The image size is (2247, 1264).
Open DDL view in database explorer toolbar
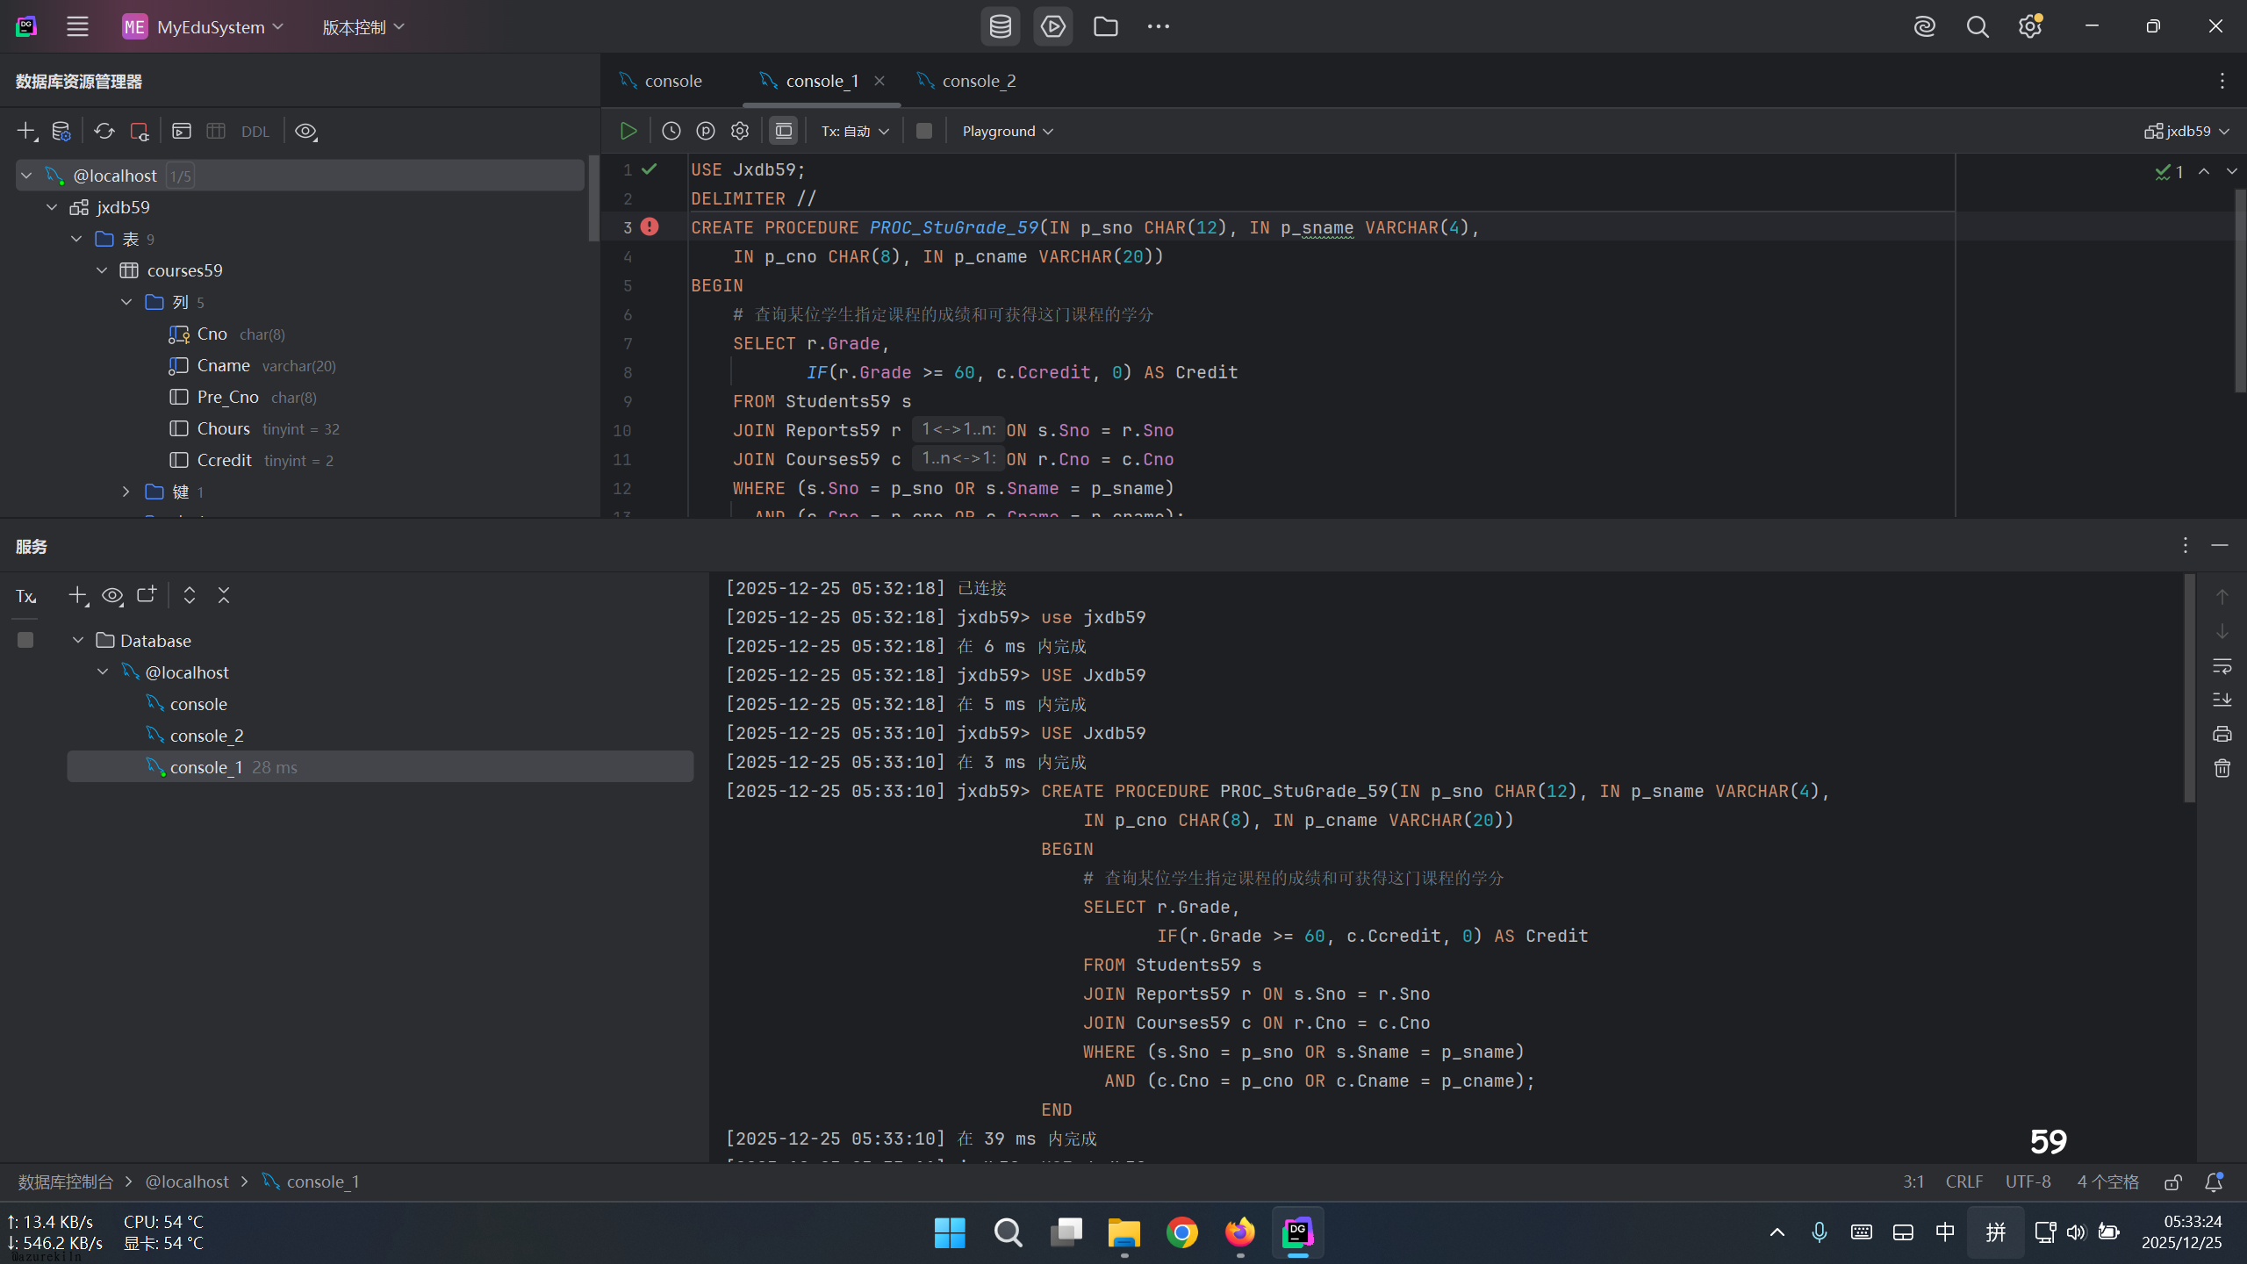255,132
